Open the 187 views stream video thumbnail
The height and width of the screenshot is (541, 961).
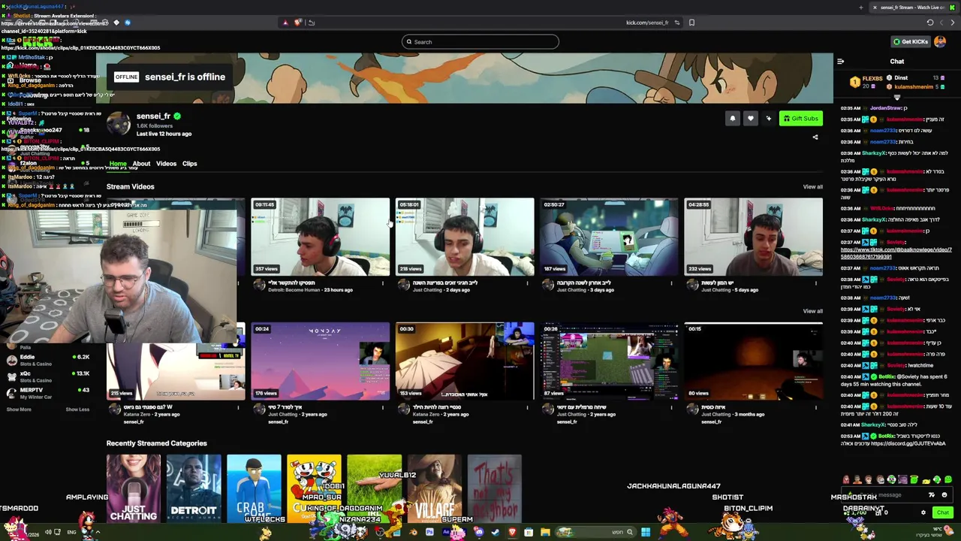609,237
